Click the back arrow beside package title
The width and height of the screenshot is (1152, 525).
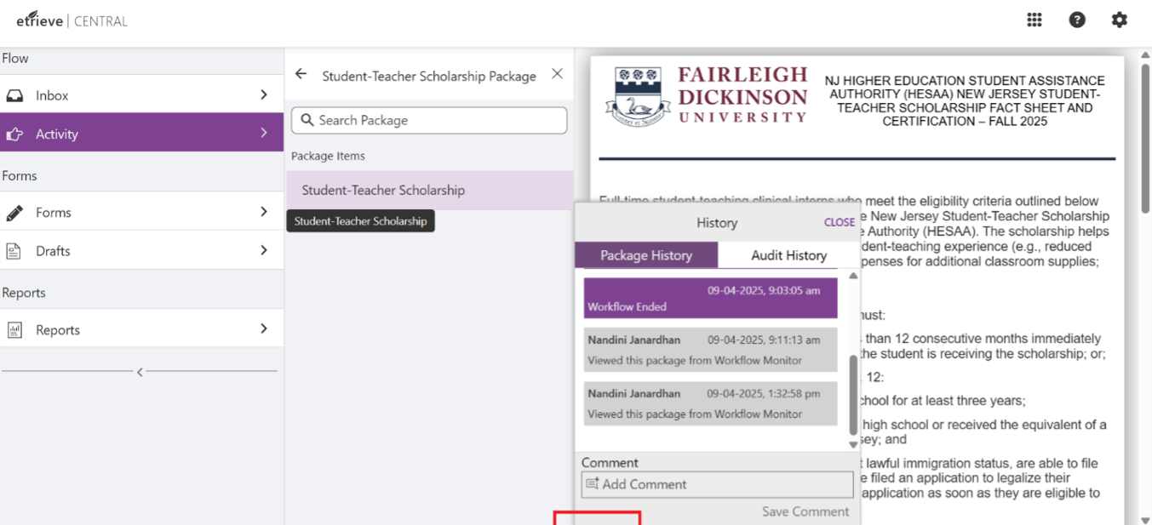301,75
